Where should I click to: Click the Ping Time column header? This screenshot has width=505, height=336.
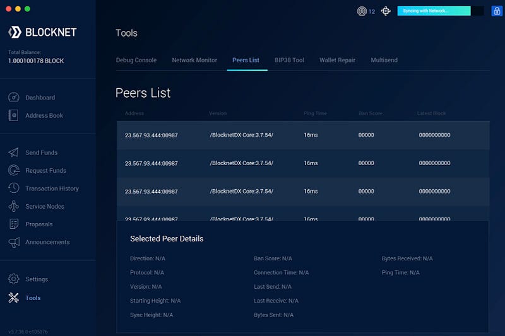coord(315,113)
